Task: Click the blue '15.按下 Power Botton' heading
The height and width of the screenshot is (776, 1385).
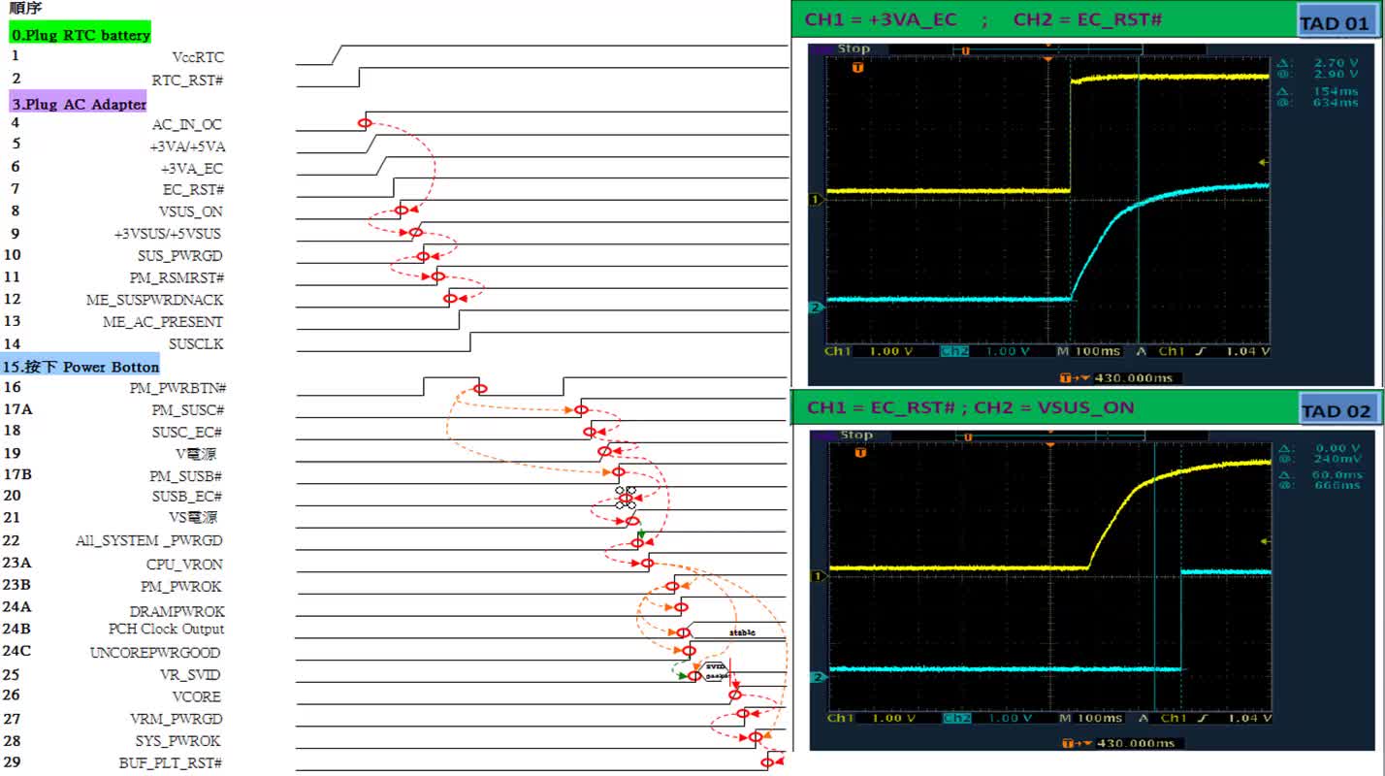Action: 81,367
